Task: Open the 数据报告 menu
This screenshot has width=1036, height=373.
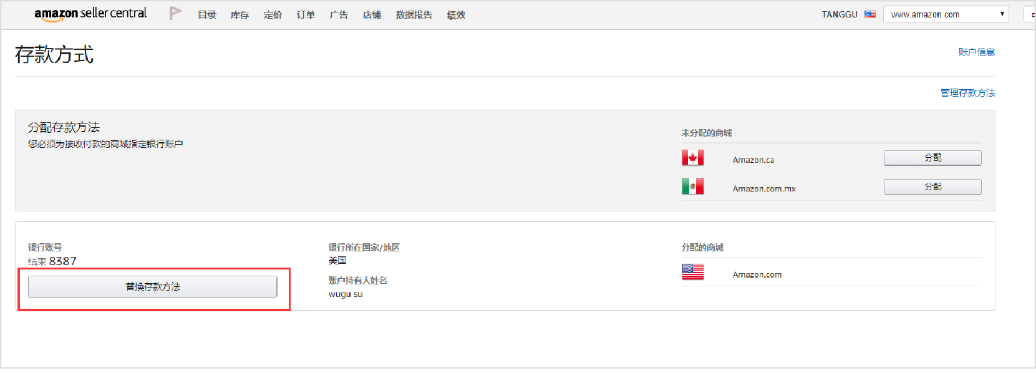Action: pyautogui.click(x=414, y=15)
